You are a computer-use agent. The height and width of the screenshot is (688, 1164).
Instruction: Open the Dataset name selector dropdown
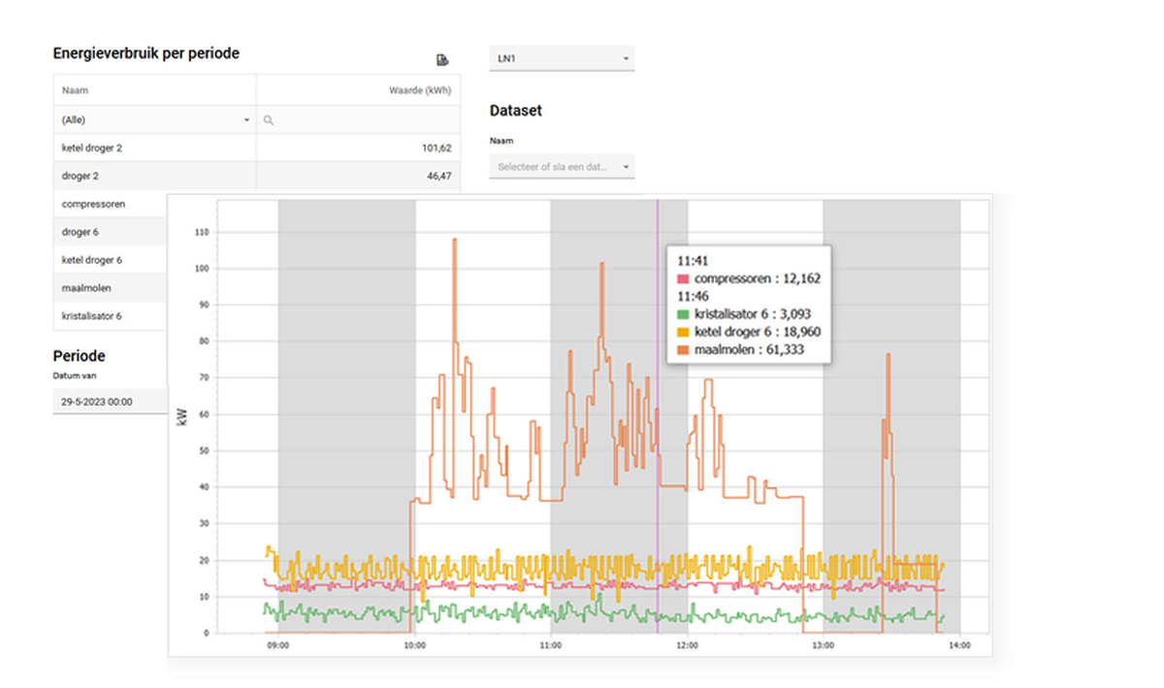point(562,167)
